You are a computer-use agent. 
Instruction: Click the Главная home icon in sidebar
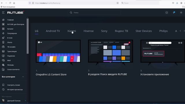(x=3, y=20)
